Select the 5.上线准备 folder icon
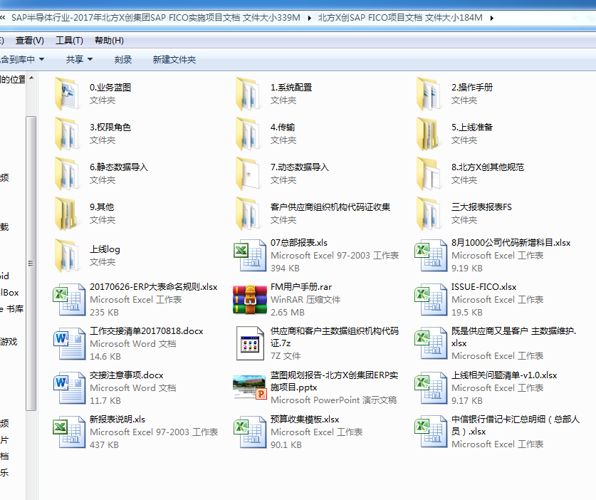The width and height of the screenshot is (596, 500). coord(429,133)
